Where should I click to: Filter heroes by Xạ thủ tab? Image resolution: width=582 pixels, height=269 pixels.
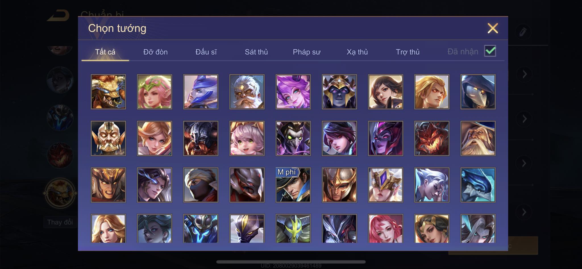[357, 52]
